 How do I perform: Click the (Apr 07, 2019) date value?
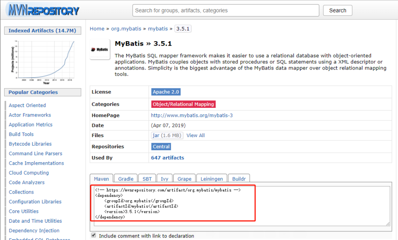coord(168,126)
